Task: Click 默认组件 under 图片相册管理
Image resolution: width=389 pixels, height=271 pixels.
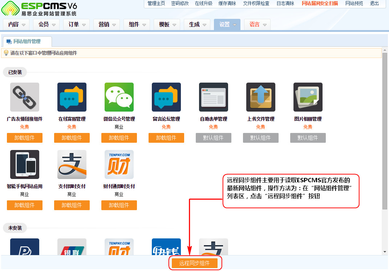Action: pyautogui.click(x=308, y=138)
